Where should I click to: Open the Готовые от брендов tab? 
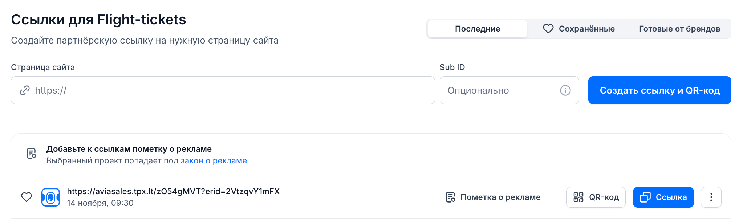tap(679, 29)
